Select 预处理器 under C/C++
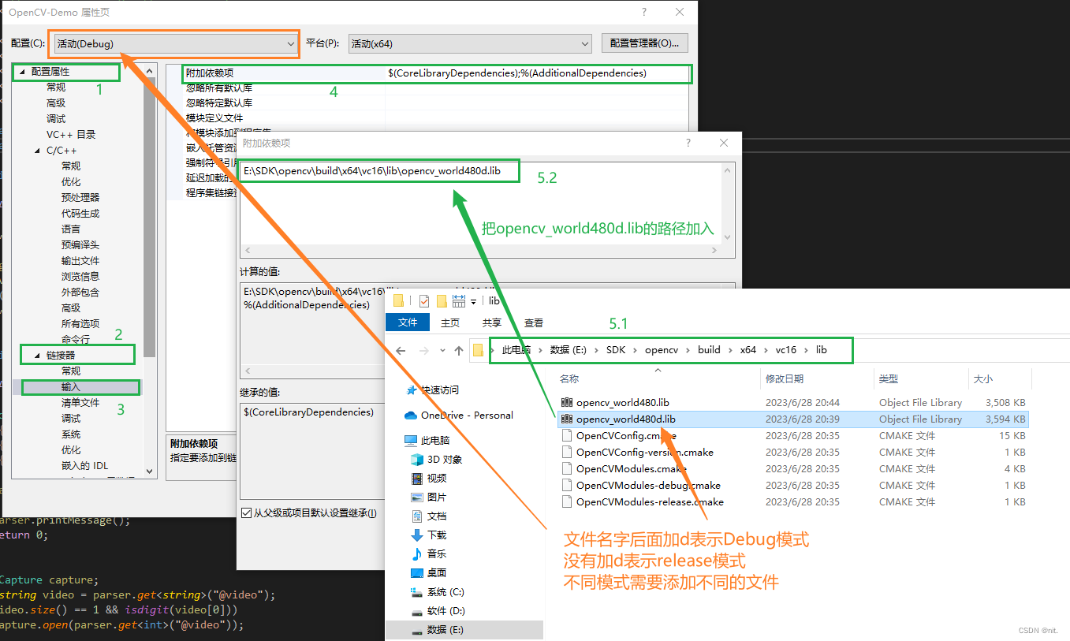 80,198
